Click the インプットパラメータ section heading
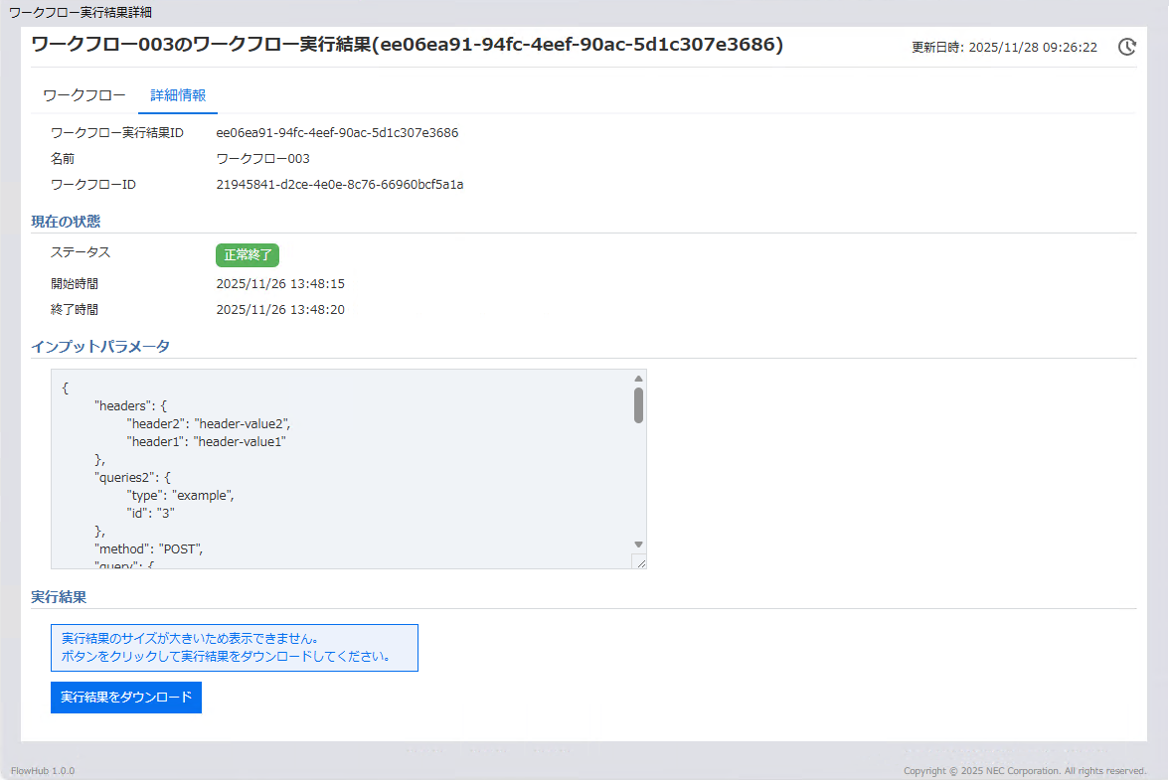Image resolution: width=1169 pixels, height=780 pixels. tap(100, 347)
